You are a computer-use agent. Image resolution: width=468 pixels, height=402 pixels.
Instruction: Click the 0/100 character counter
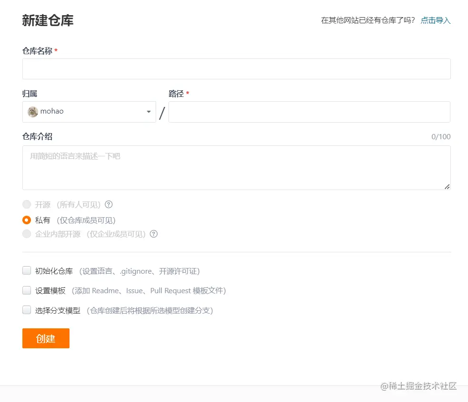(441, 137)
